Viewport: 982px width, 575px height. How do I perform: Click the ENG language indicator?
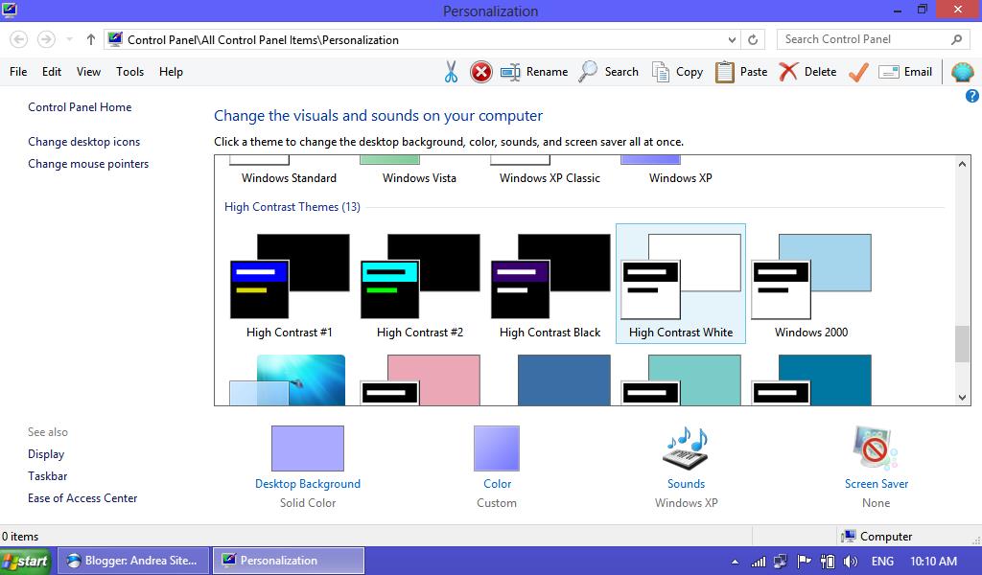coord(882,562)
